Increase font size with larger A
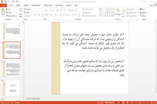This screenshot has width=157, height=104. tap(51, 10)
